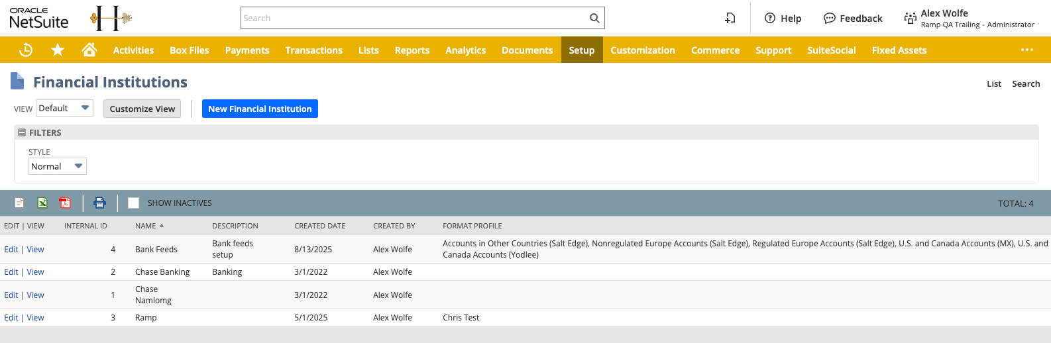The height and width of the screenshot is (343, 1051).
Task: Open Help with question mark icon
Action: click(x=783, y=18)
